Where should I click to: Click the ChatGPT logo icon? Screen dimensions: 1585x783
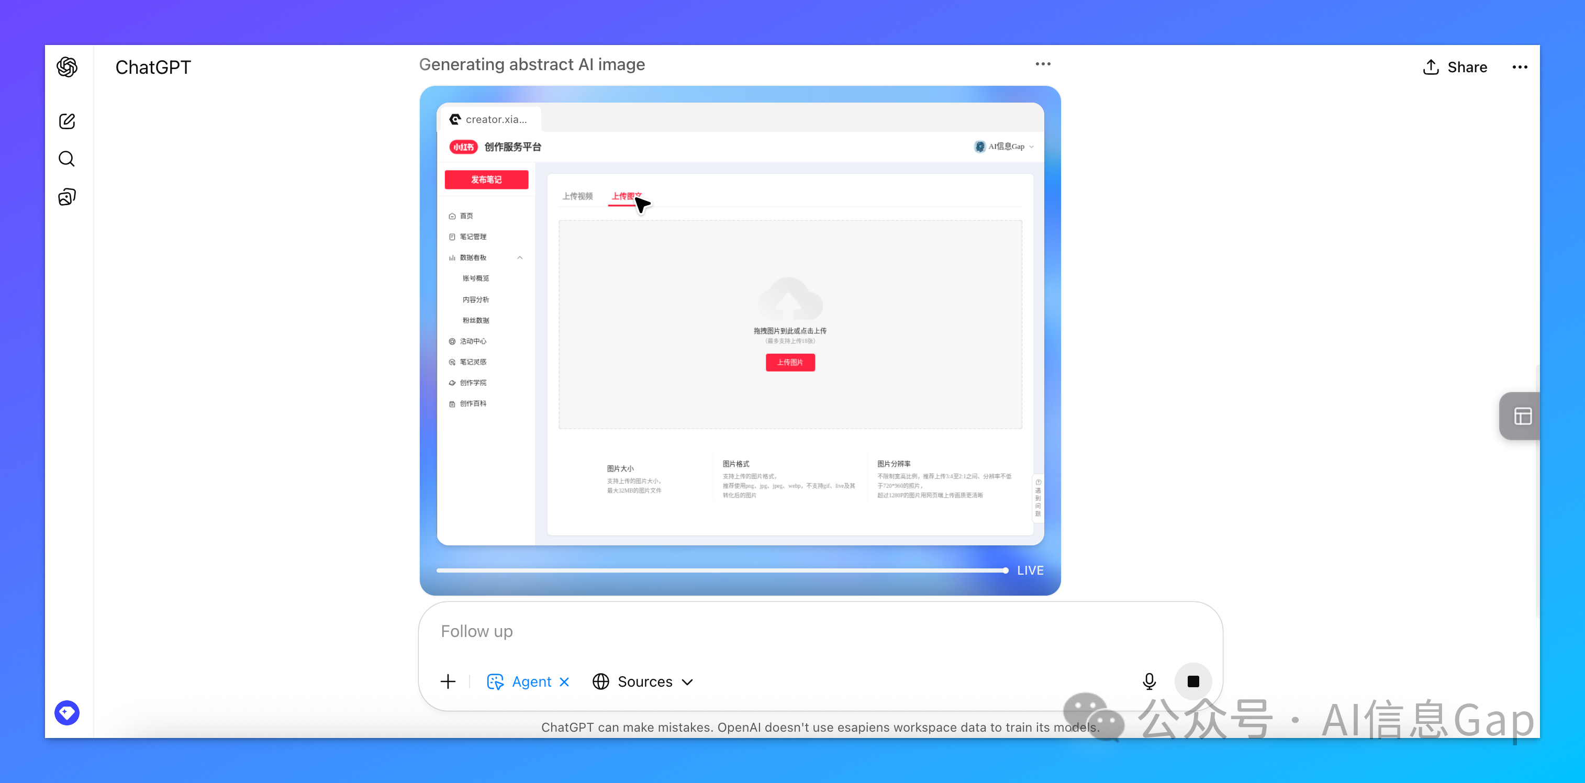(67, 67)
